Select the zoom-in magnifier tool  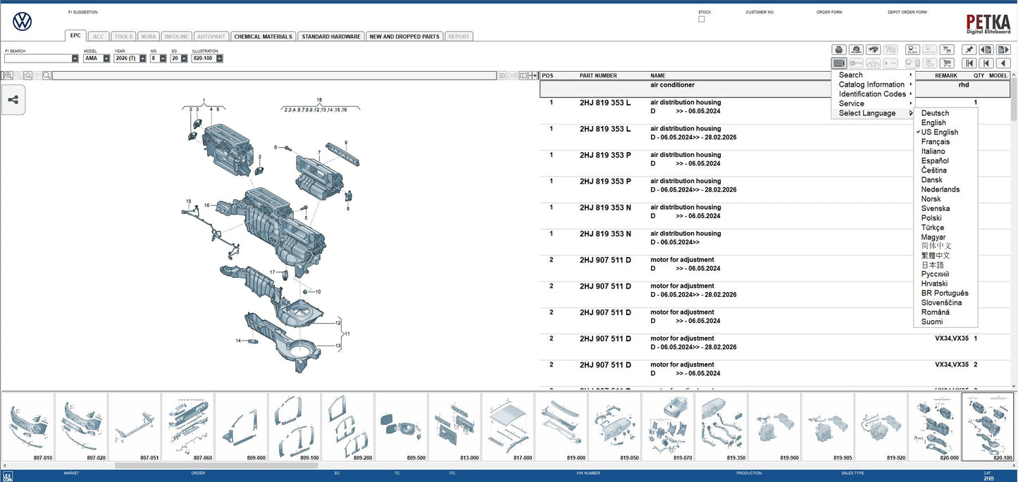coord(8,75)
